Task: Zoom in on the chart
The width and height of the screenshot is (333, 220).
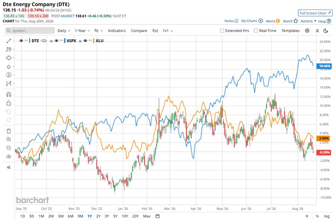Action: point(9,139)
